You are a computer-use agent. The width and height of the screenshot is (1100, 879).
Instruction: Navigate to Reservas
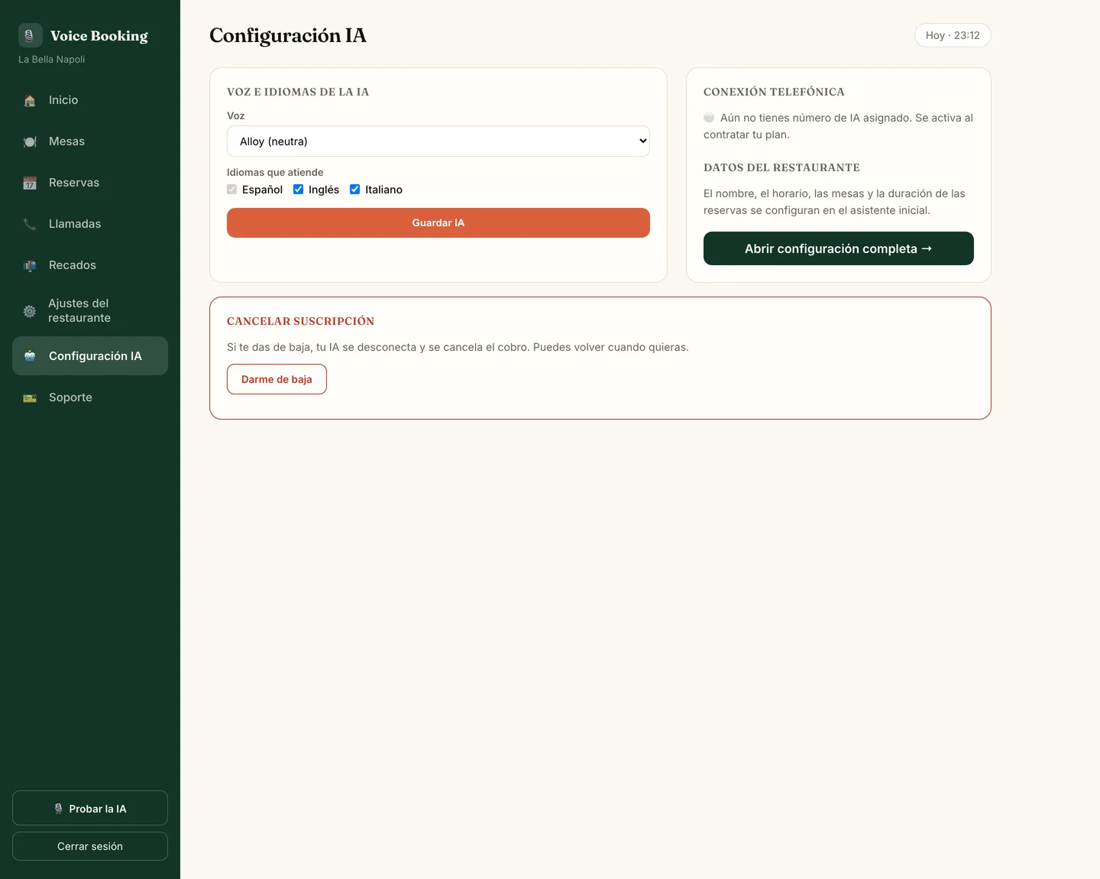pos(90,183)
